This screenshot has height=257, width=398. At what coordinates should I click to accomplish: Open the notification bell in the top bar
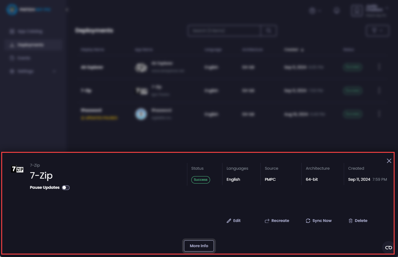tap(336, 10)
